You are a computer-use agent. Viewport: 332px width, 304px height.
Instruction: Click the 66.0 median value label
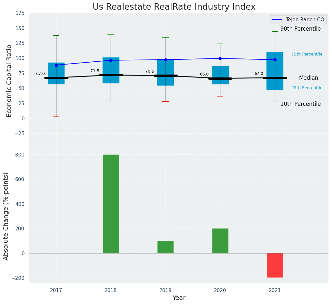tap(204, 74)
